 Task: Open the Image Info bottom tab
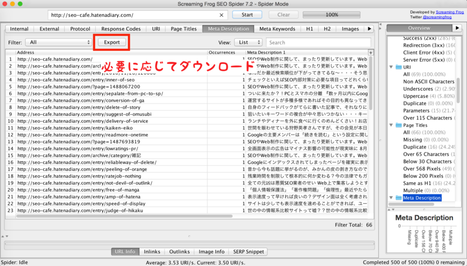[211, 251]
